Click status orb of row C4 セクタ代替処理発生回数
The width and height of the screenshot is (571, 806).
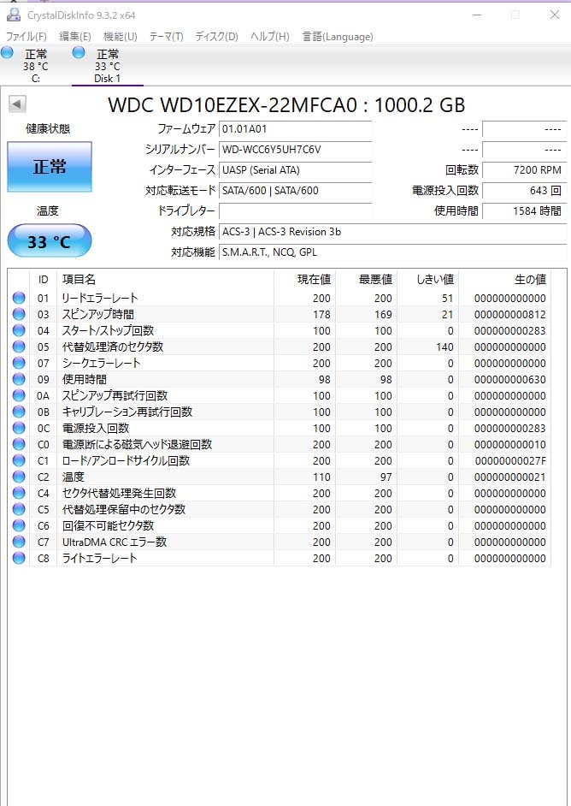19,493
